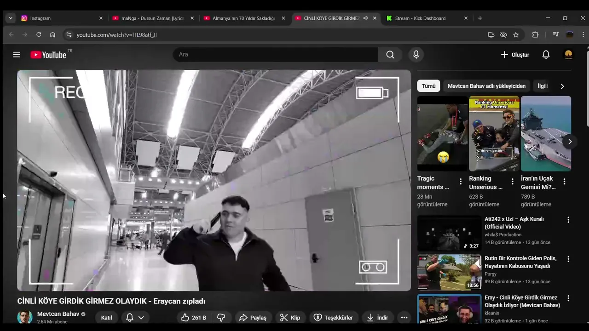Open the browser extensions puzzle icon
The width and height of the screenshot is (589, 331).
pyautogui.click(x=535, y=34)
